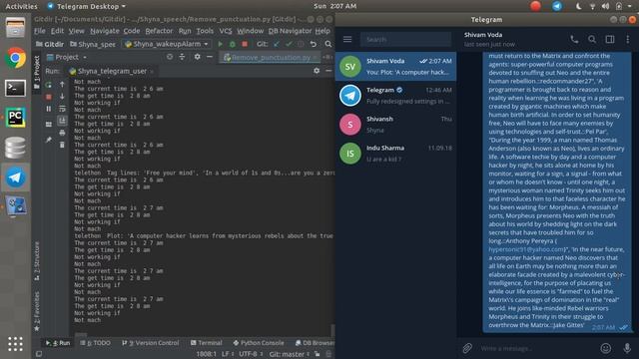Screen dimensions: 639x359
Task: Stop the process from the PyCharm toolbar
Action: pyautogui.click(x=245, y=44)
